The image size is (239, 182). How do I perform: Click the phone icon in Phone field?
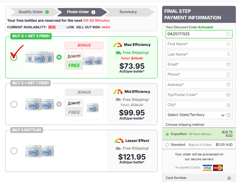point(228,75)
